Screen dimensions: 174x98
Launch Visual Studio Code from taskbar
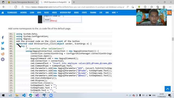pyautogui.click(x=24, y=95)
